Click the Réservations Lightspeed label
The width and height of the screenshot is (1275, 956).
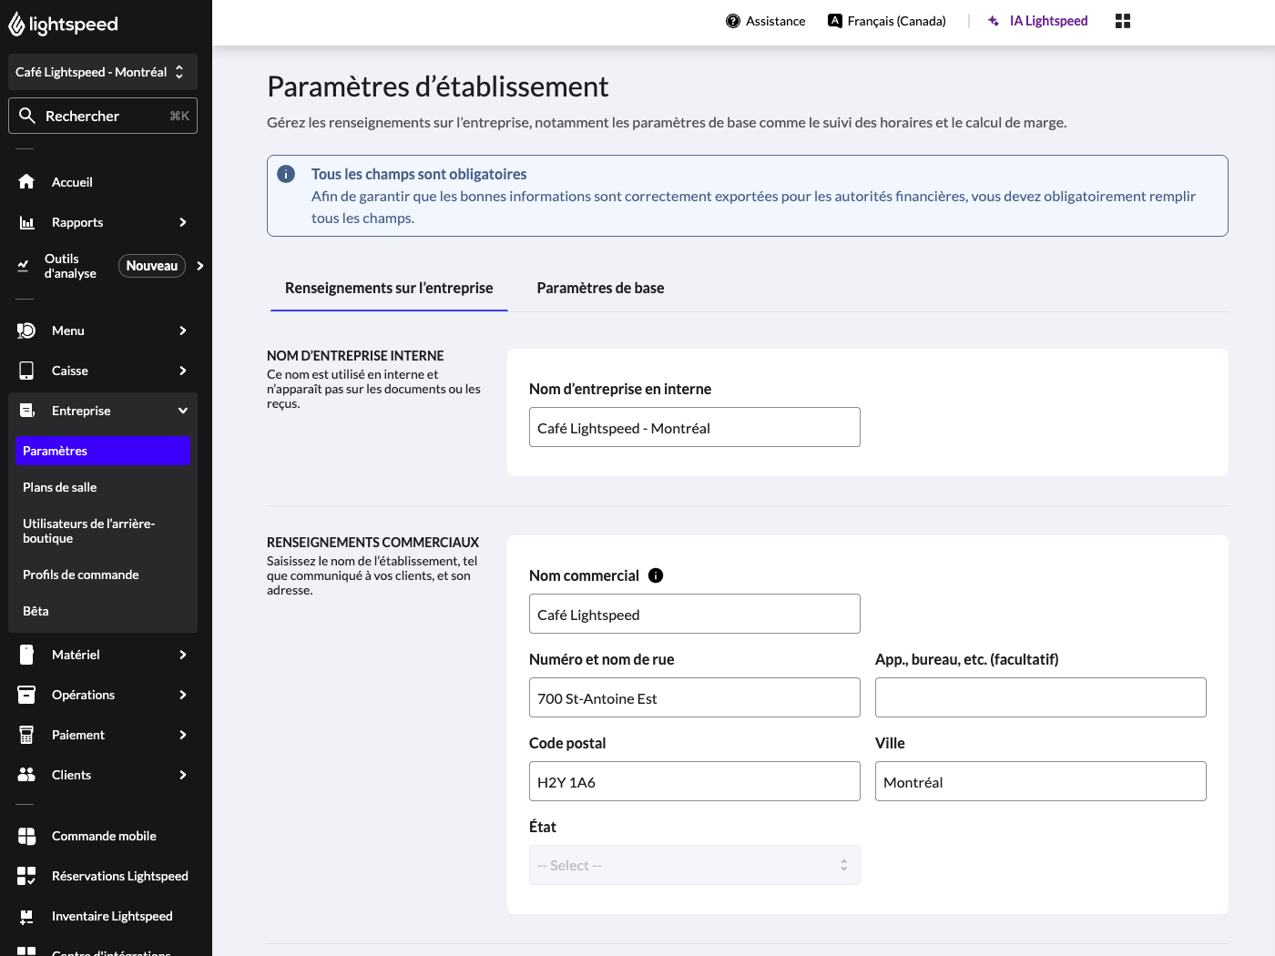click(120, 876)
